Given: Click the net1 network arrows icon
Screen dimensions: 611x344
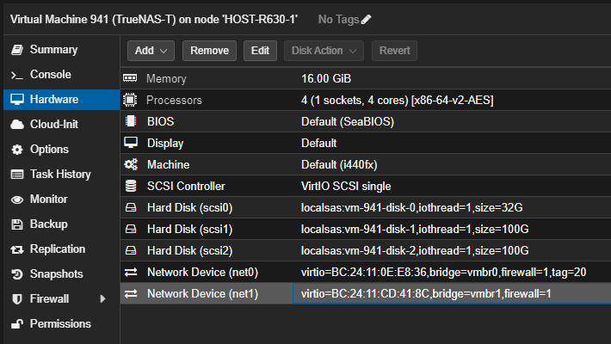Looking at the screenshot, I should pos(131,293).
